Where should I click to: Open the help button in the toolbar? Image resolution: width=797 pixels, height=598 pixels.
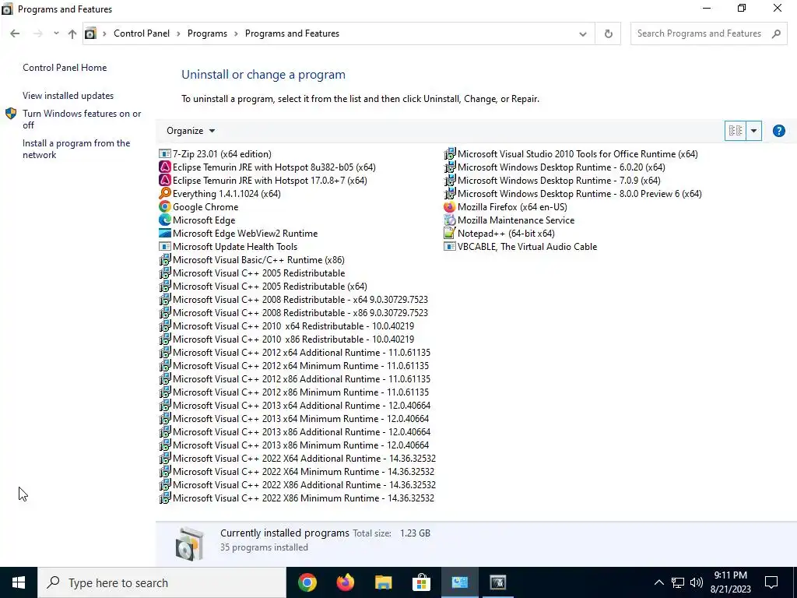778,131
